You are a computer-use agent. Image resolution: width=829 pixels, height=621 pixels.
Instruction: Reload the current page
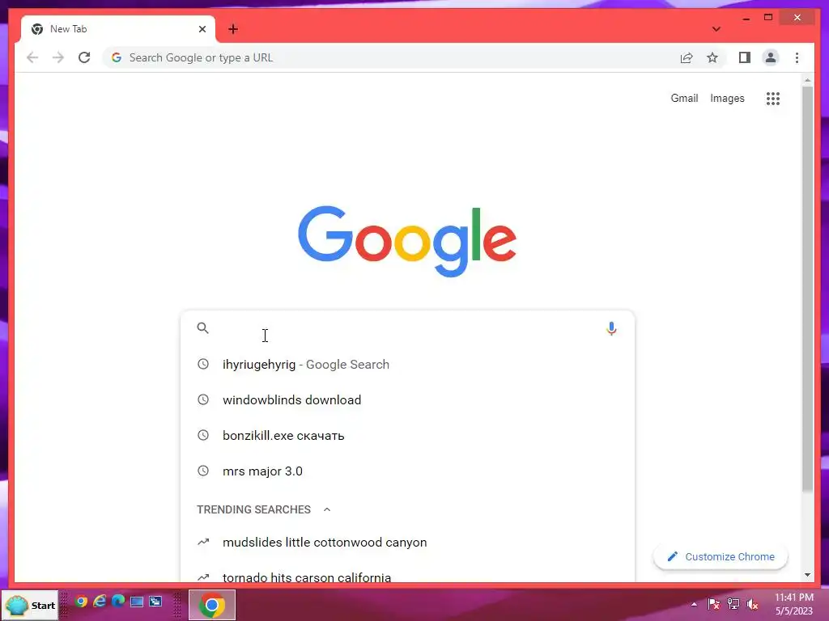click(84, 57)
